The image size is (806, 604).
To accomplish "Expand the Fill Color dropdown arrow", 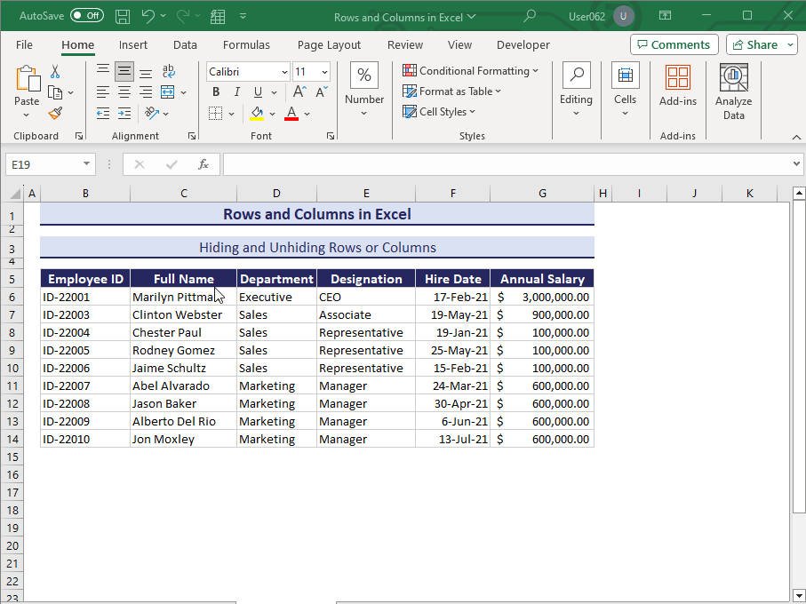I will (273, 114).
